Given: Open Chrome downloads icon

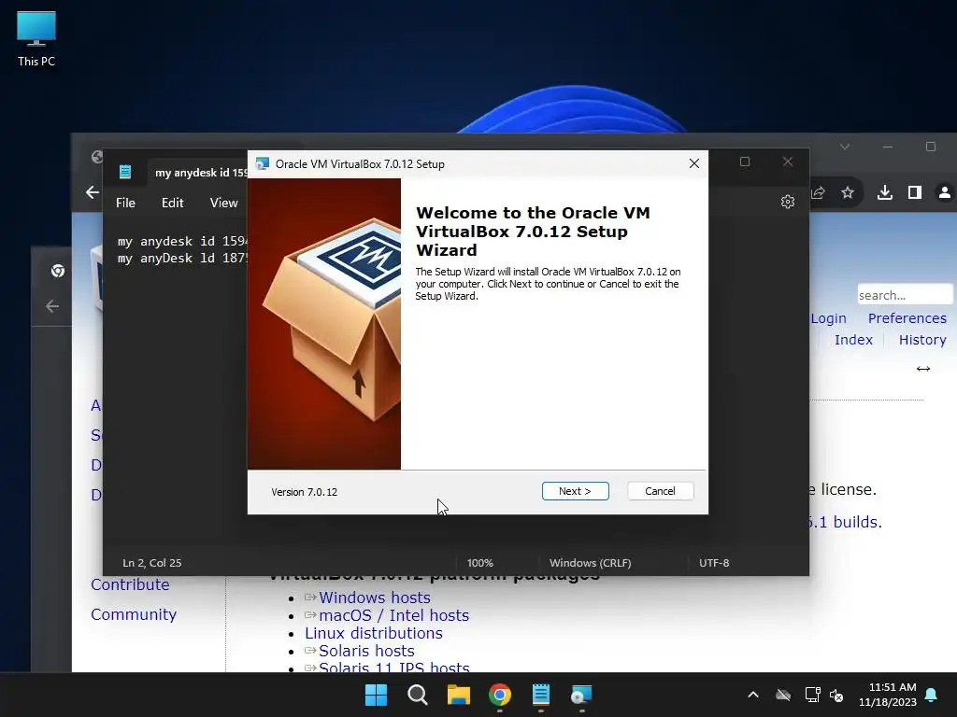Looking at the screenshot, I should [x=884, y=192].
